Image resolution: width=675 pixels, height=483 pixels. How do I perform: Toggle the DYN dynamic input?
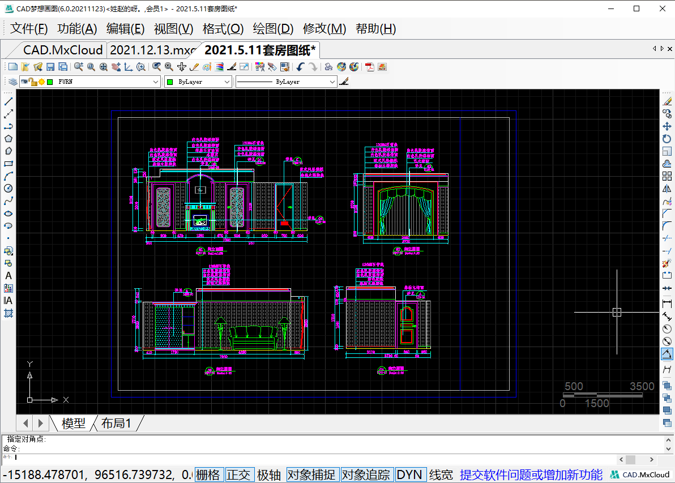409,475
